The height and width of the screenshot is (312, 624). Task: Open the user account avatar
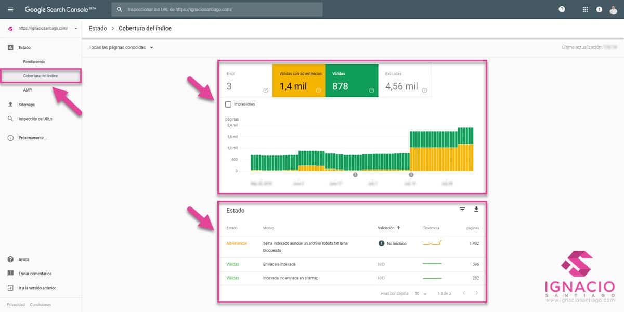click(614, 9)
